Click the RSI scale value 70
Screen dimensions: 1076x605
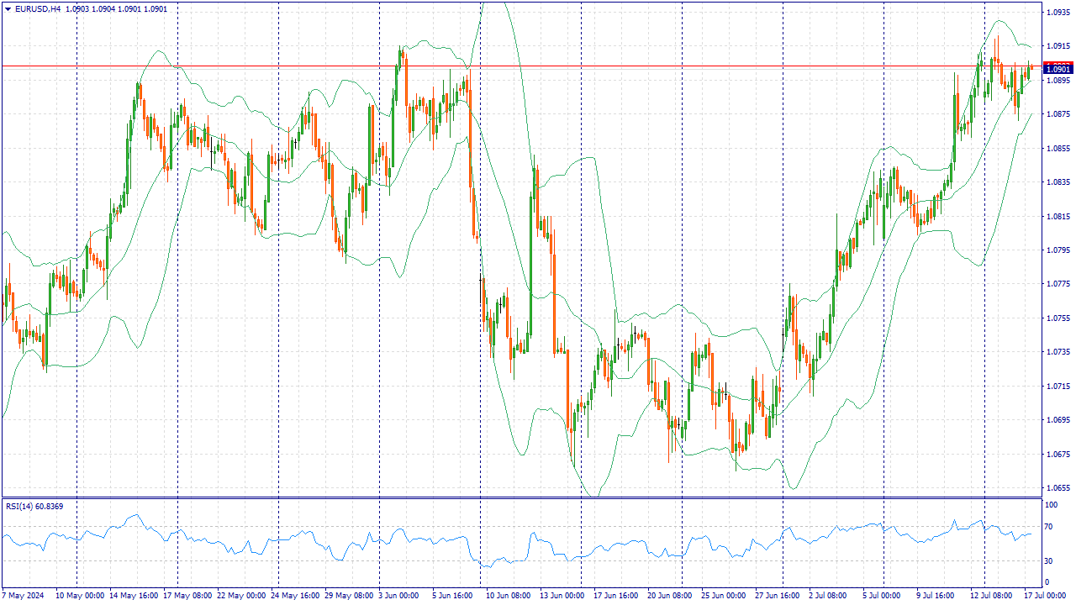click(x=1049, y=527)
